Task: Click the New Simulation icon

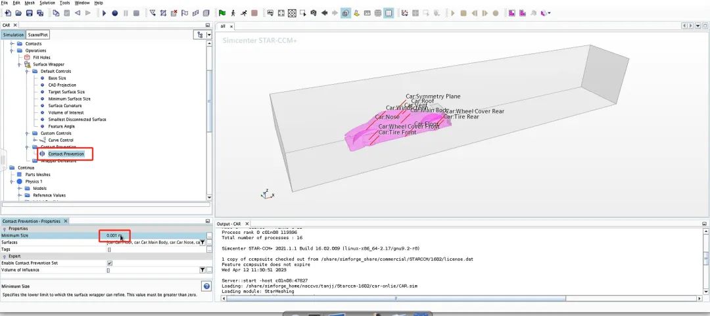Action: coord(8,13)
